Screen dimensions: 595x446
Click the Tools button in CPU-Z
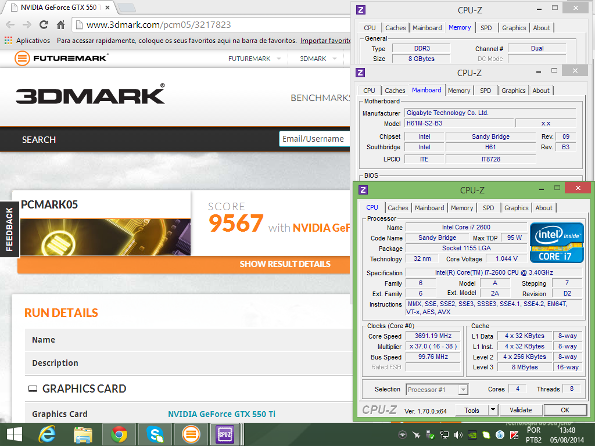(471, 410)
